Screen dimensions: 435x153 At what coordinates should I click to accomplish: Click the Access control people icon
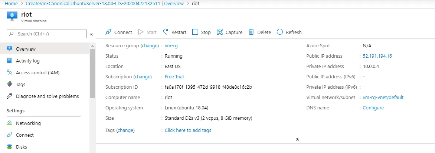(10, 73)
